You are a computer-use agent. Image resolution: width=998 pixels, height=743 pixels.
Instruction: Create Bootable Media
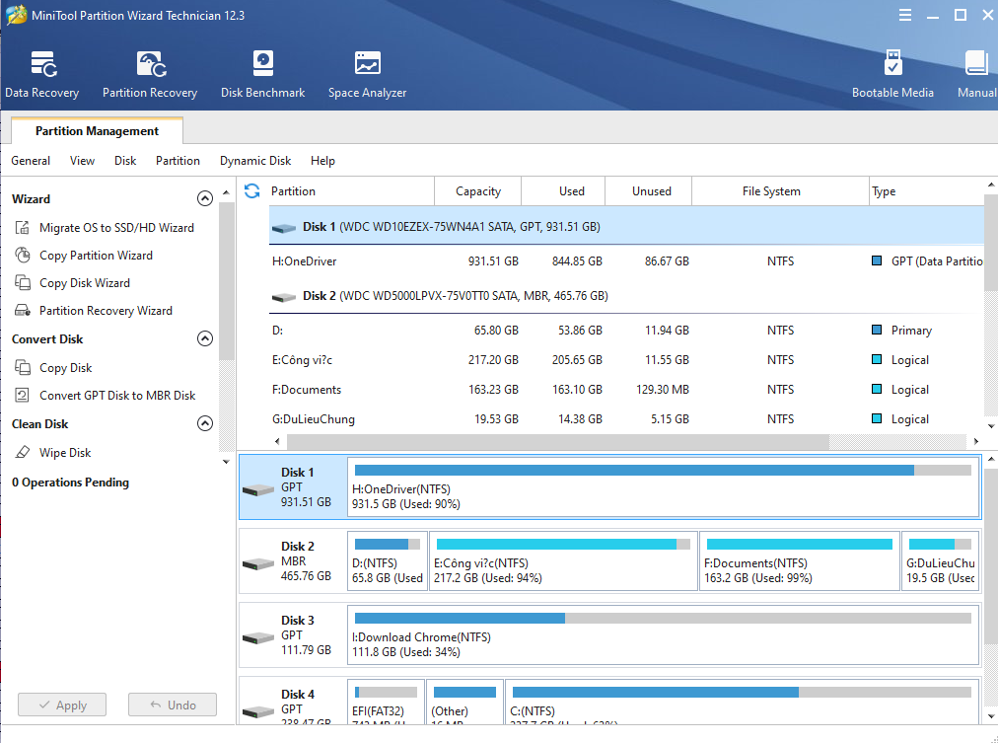click(x=892, y=75)
